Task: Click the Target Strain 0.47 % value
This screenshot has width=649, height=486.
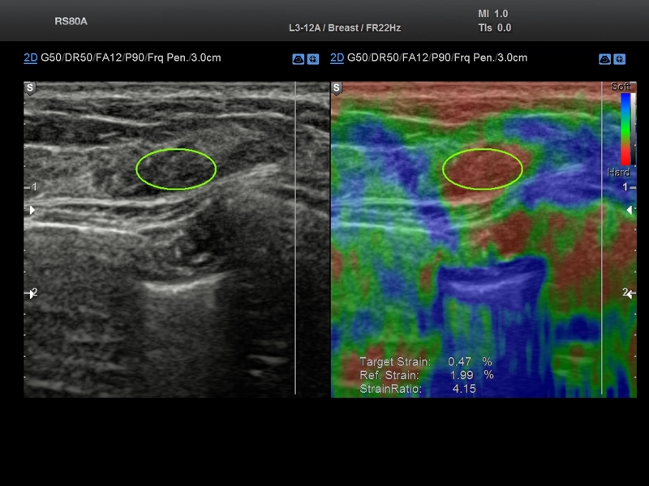Action: point(425,361)
